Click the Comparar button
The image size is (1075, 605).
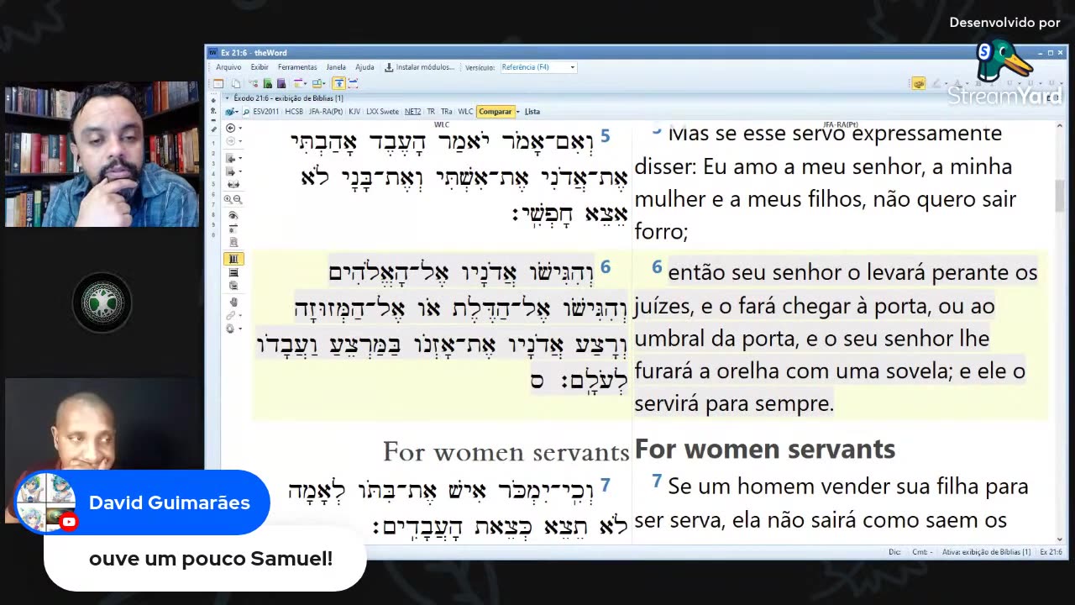coord(495,111)
